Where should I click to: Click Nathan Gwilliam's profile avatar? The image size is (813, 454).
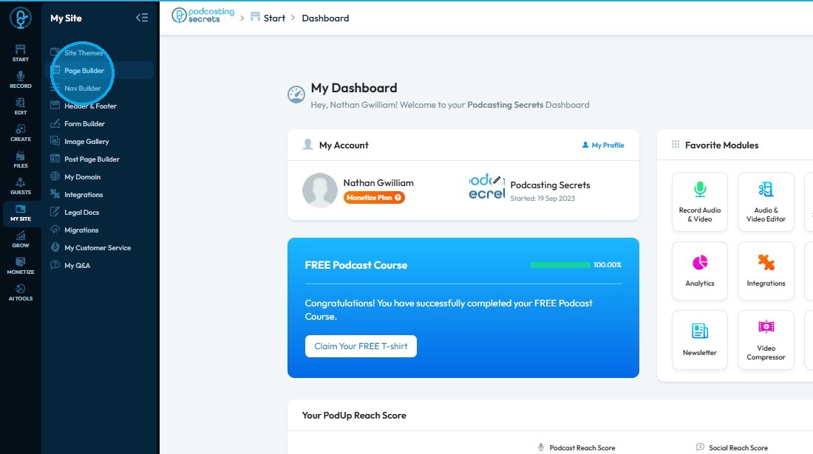[x=320, y=190]
